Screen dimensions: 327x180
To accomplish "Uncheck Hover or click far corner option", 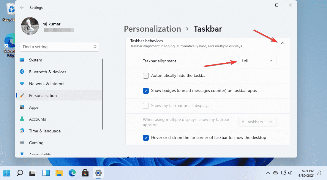I will click(x=146, y=138).
